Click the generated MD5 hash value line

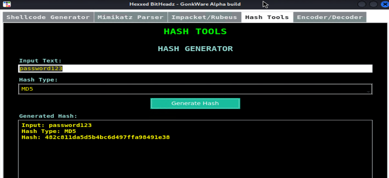(x=96, y=137)
